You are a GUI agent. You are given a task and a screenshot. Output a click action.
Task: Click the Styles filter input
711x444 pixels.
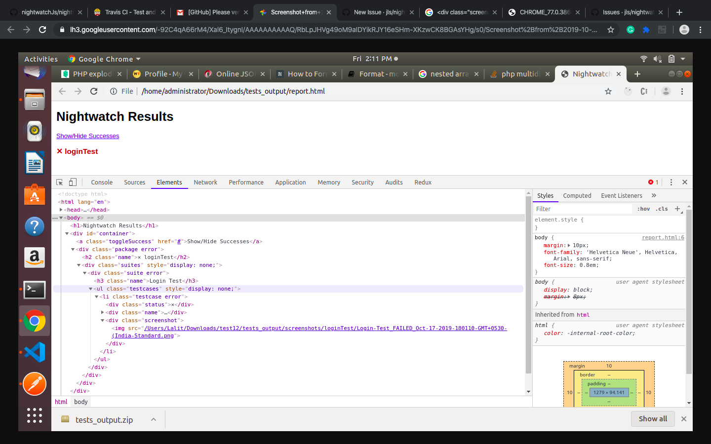click(583, 209)
